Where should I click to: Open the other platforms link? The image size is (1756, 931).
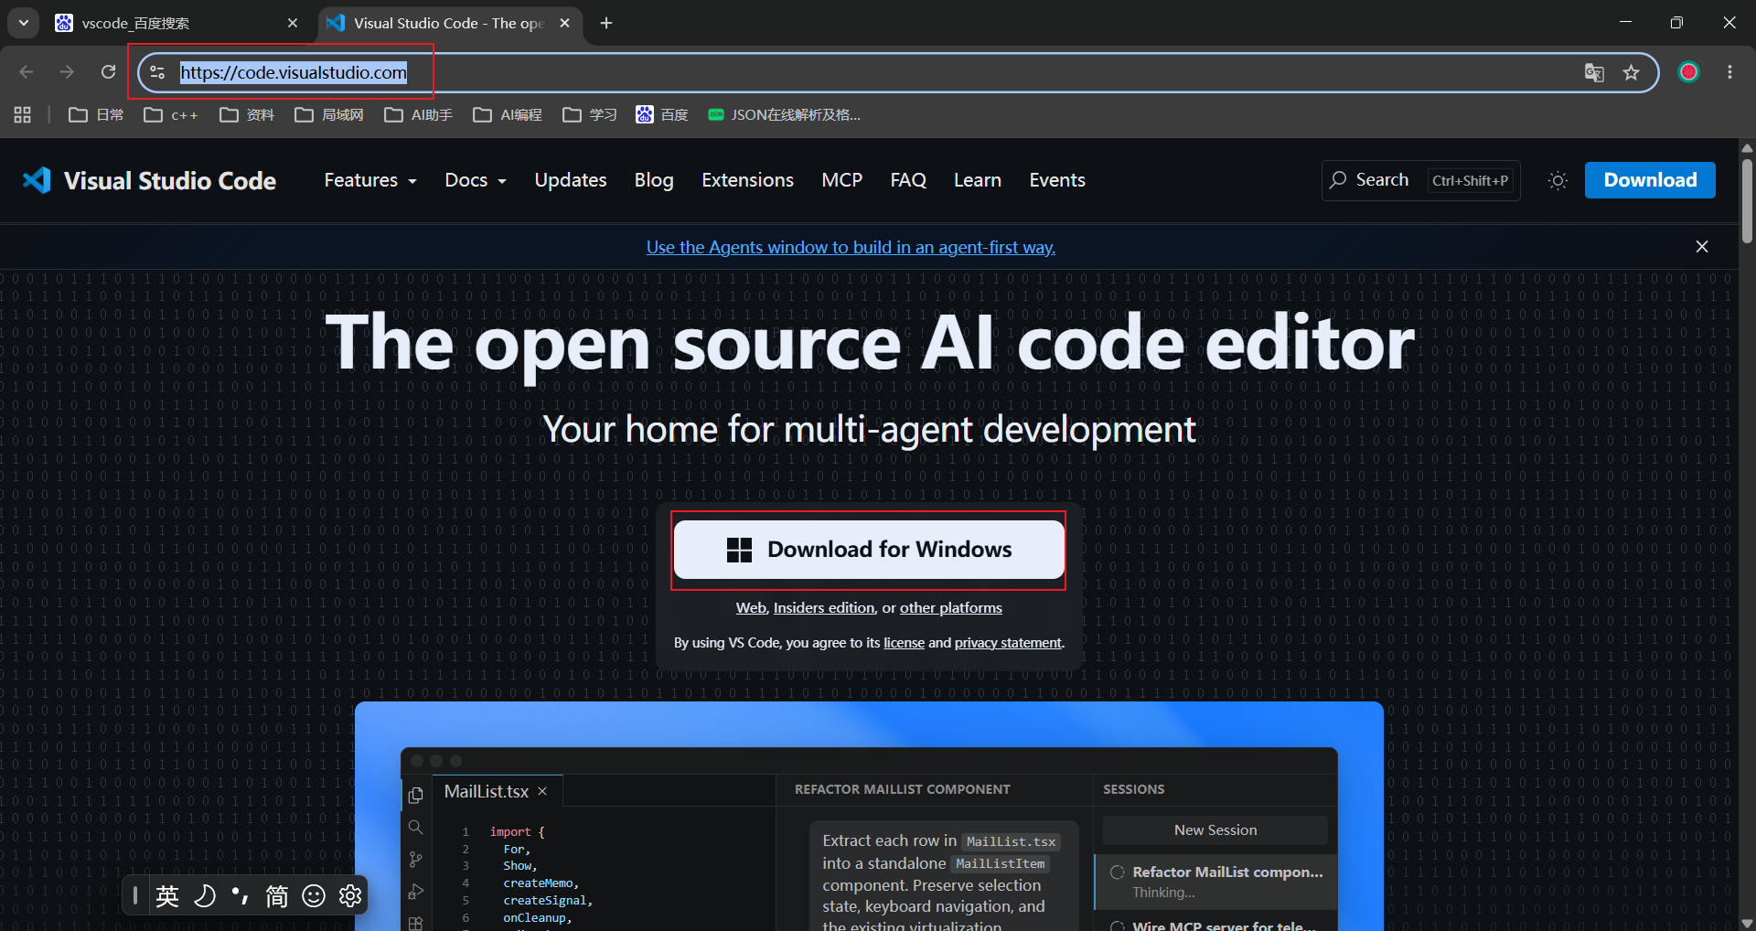pos(951,608)
